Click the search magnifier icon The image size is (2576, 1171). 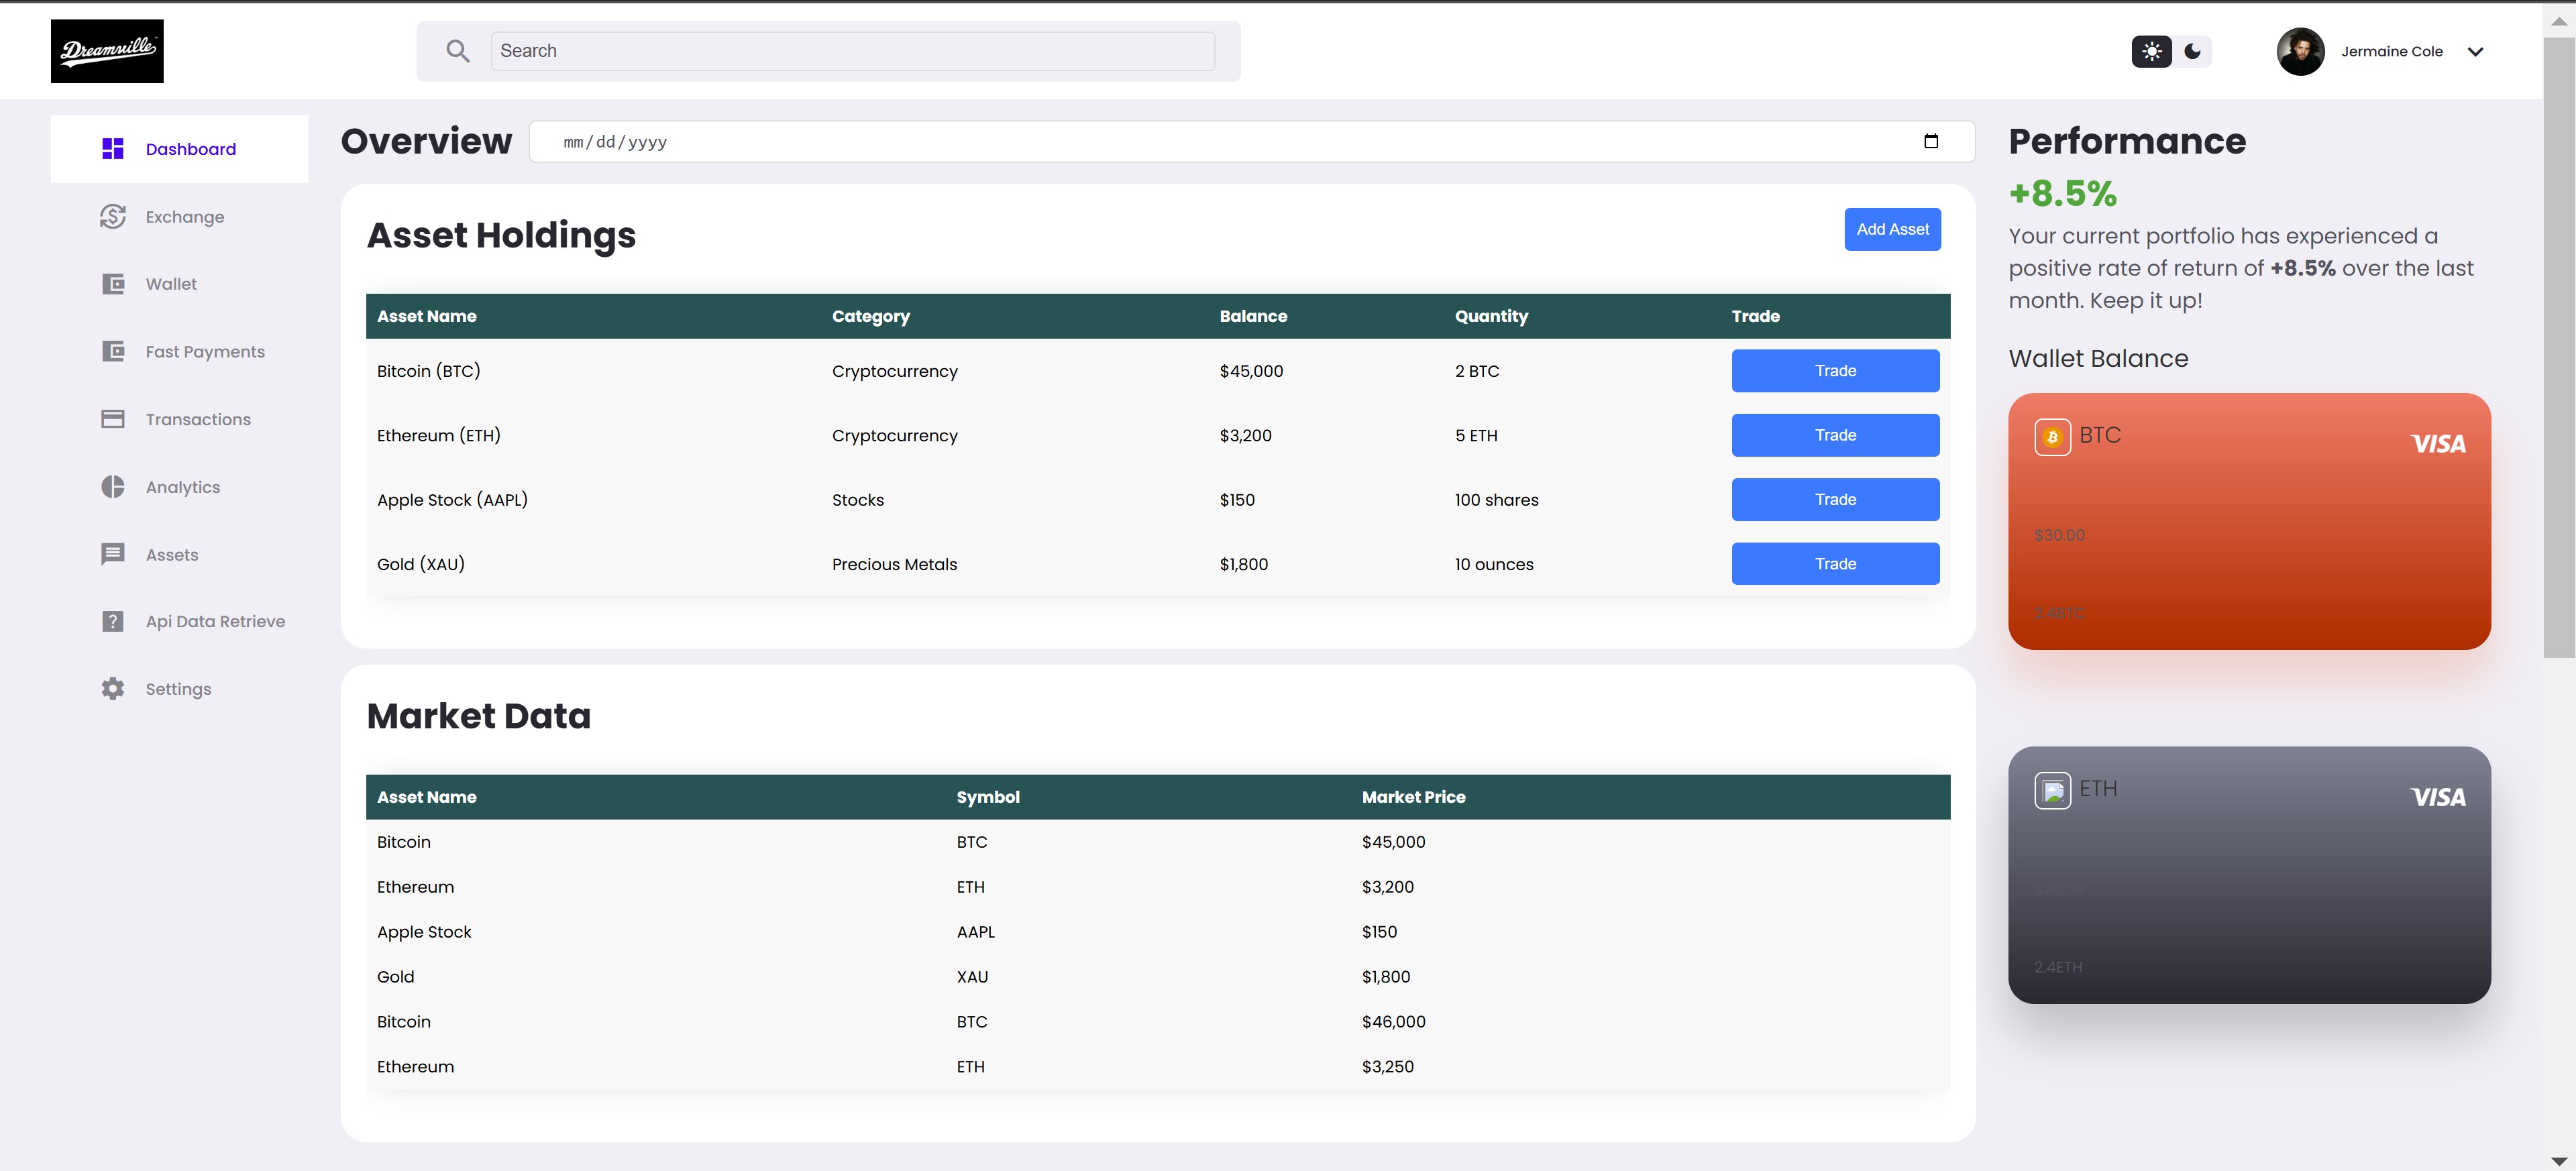[458, 51]
